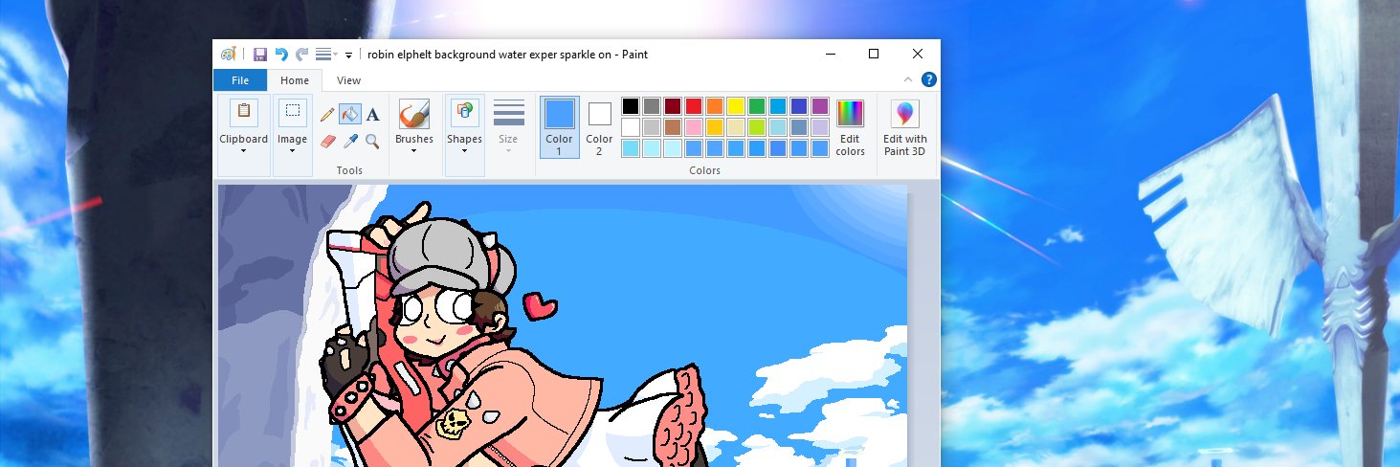Expand the Shapes dropdown
1400x467 pixels.
coord(465,150)
